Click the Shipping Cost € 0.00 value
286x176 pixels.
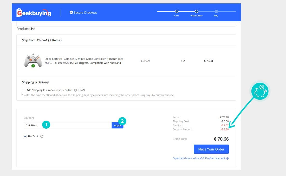(225, 121)
